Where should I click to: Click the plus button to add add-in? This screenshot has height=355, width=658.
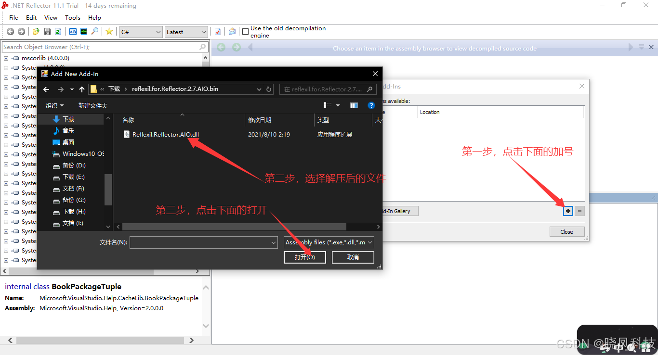[x=568, y=211]
